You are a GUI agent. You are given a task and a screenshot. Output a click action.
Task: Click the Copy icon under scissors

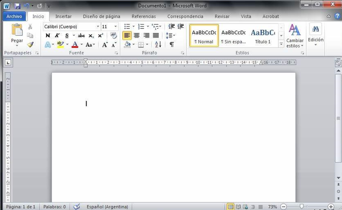pyautogui.click(x=30, y=35)
